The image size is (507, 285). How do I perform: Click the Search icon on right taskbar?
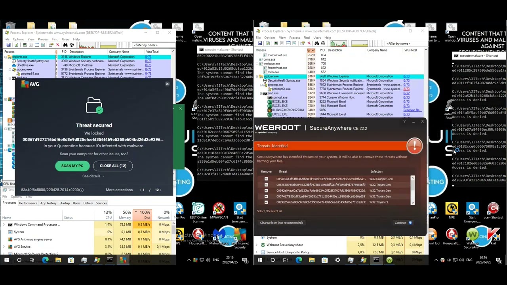273,260
